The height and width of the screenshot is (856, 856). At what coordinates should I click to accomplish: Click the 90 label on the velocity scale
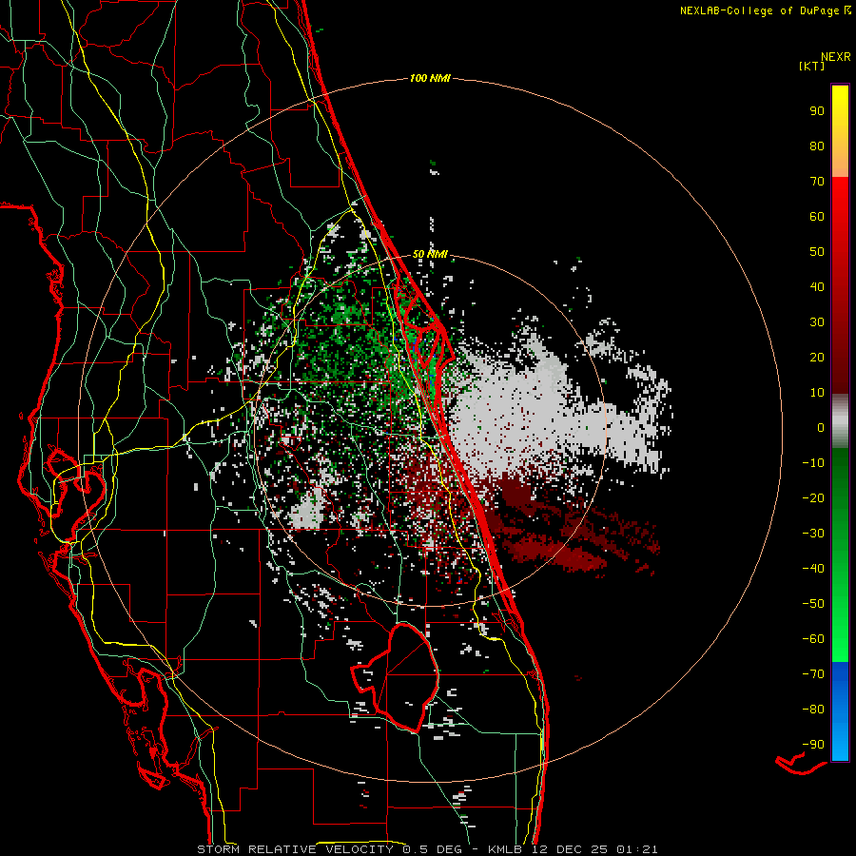[x=817, y=111]
